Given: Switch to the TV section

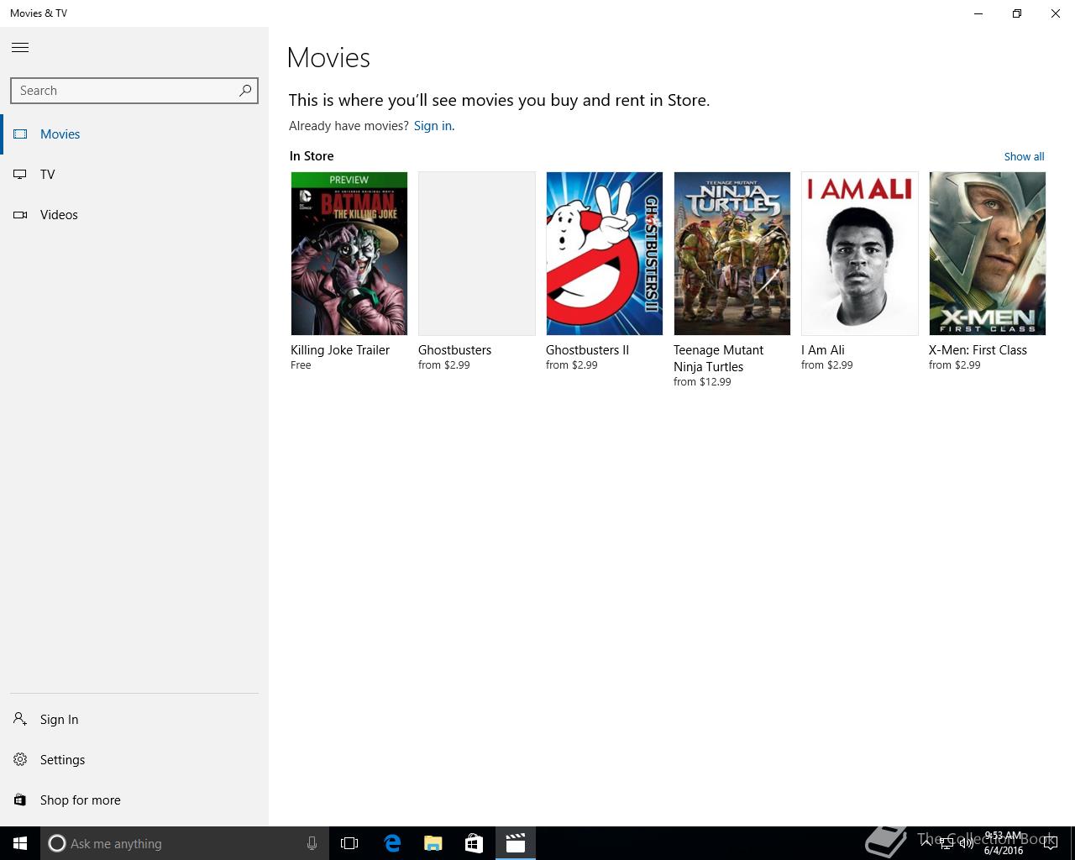Looking at the screenshot, I should click(x=134, y=175).
